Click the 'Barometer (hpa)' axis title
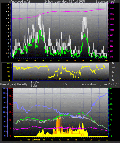Image resolution: width=120 pixels, height=143 pixels. pyautogui.click(x=105, y=2)
